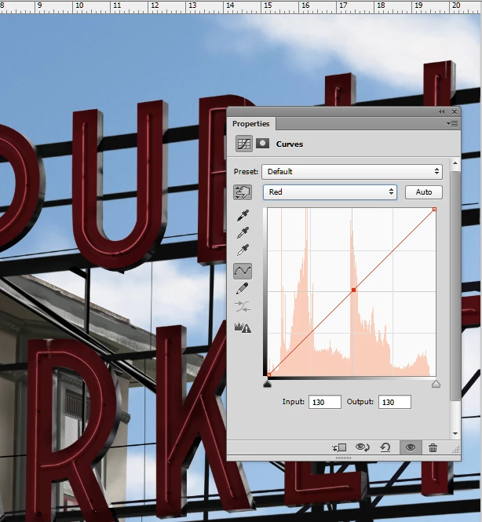Click the selected midpoint on the curve

click(x=353, y=290)
